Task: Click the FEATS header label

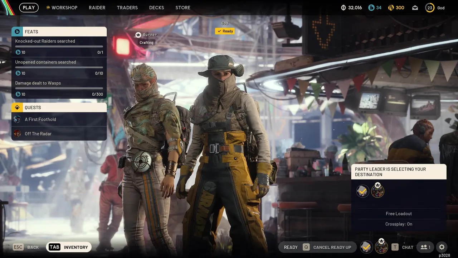Action: 31,32
